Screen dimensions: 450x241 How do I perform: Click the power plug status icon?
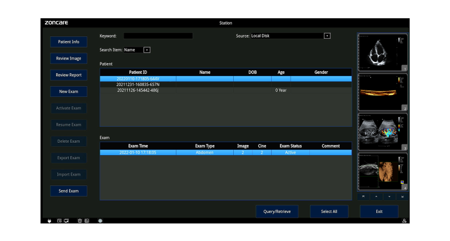pyautogui.click(x=49, y=221)
